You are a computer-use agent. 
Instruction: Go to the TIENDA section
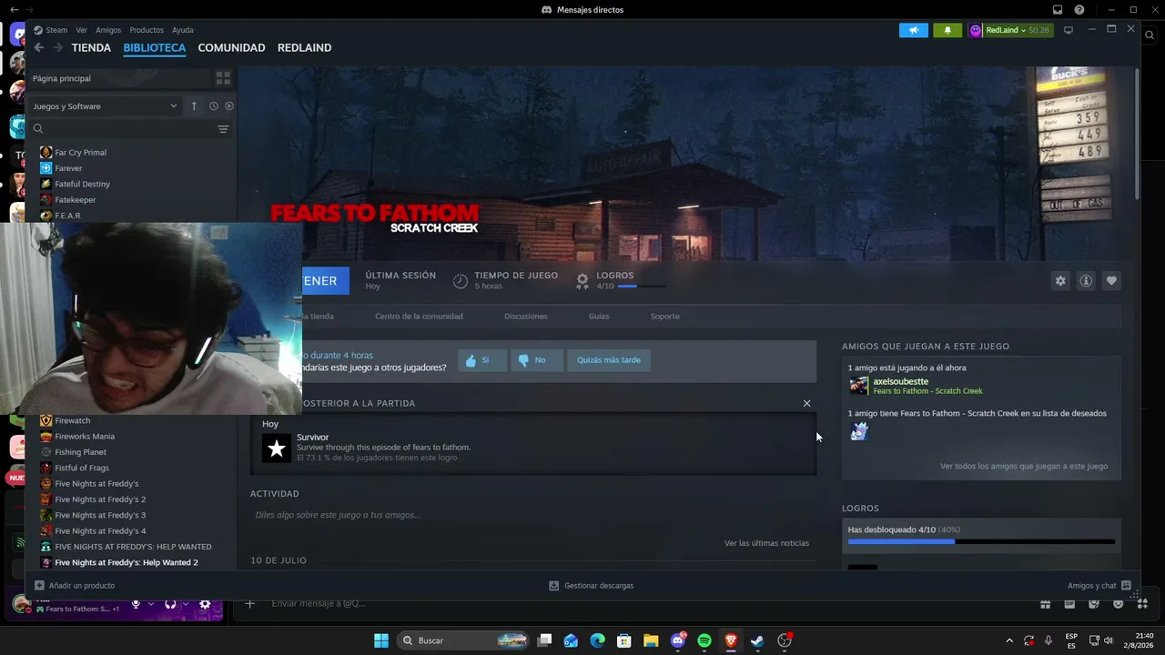pyautogui.click(x=91, y=47)
